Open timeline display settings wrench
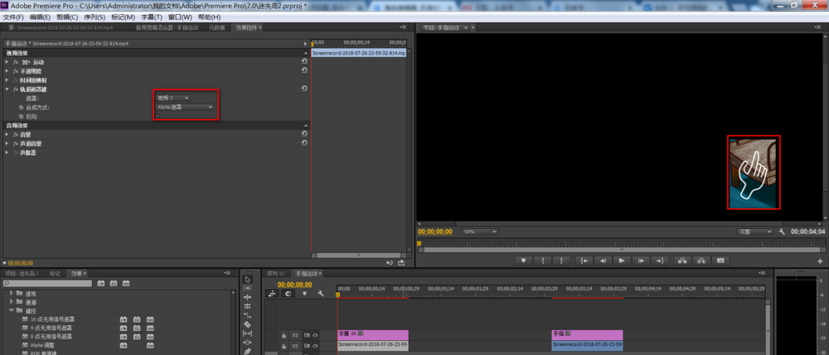 pos(320,293)
